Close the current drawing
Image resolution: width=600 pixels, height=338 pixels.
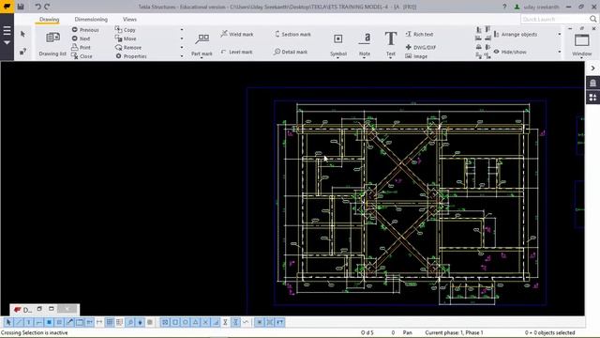82,56
